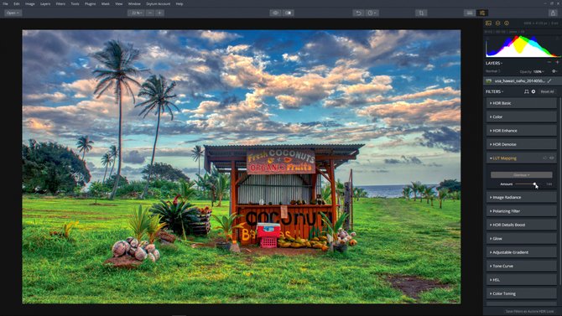This screenshot has width=562, height=316.
Task: Expand the HDR Denoise filter
Action: 522,144
